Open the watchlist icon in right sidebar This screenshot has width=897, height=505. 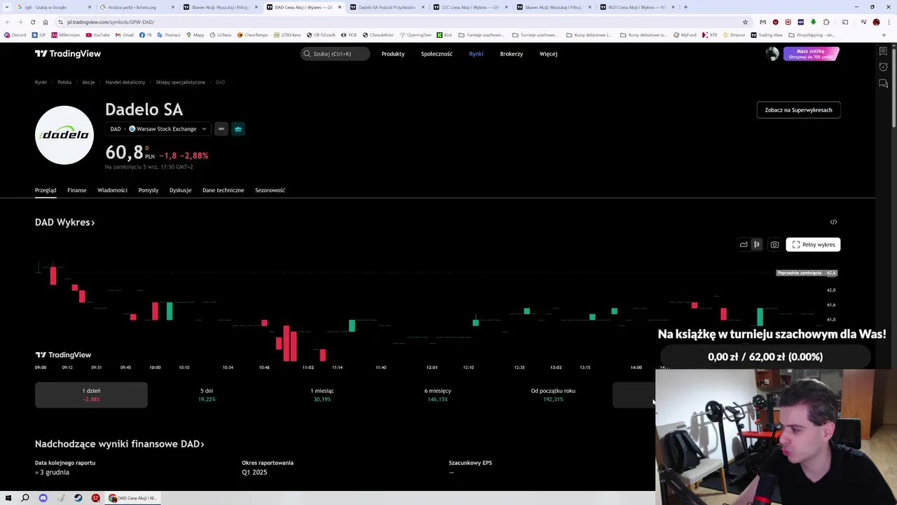(x=883, y=51)
